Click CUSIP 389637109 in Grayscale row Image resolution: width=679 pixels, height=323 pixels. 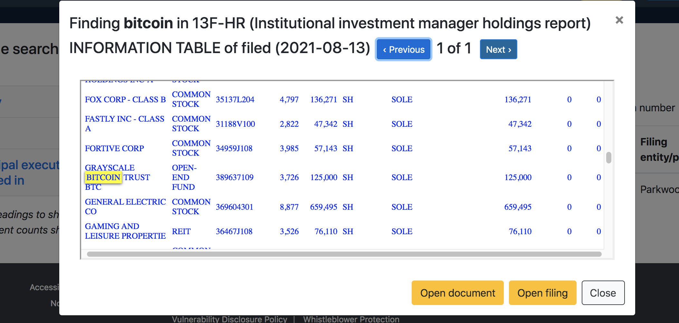pyautogui.click(x=234, y=177)
